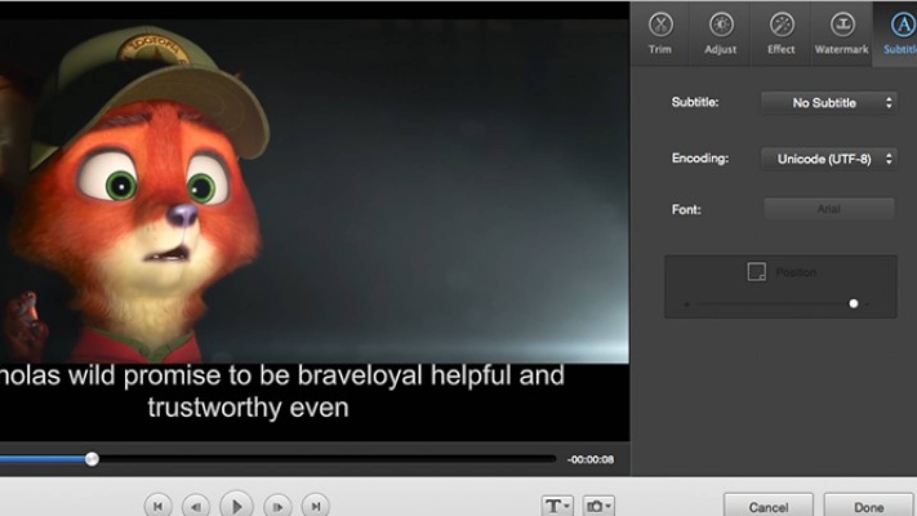The image size is (917, 516).
Task: Step back one frame
Action: pyautogui.click(x=196, y=506)
